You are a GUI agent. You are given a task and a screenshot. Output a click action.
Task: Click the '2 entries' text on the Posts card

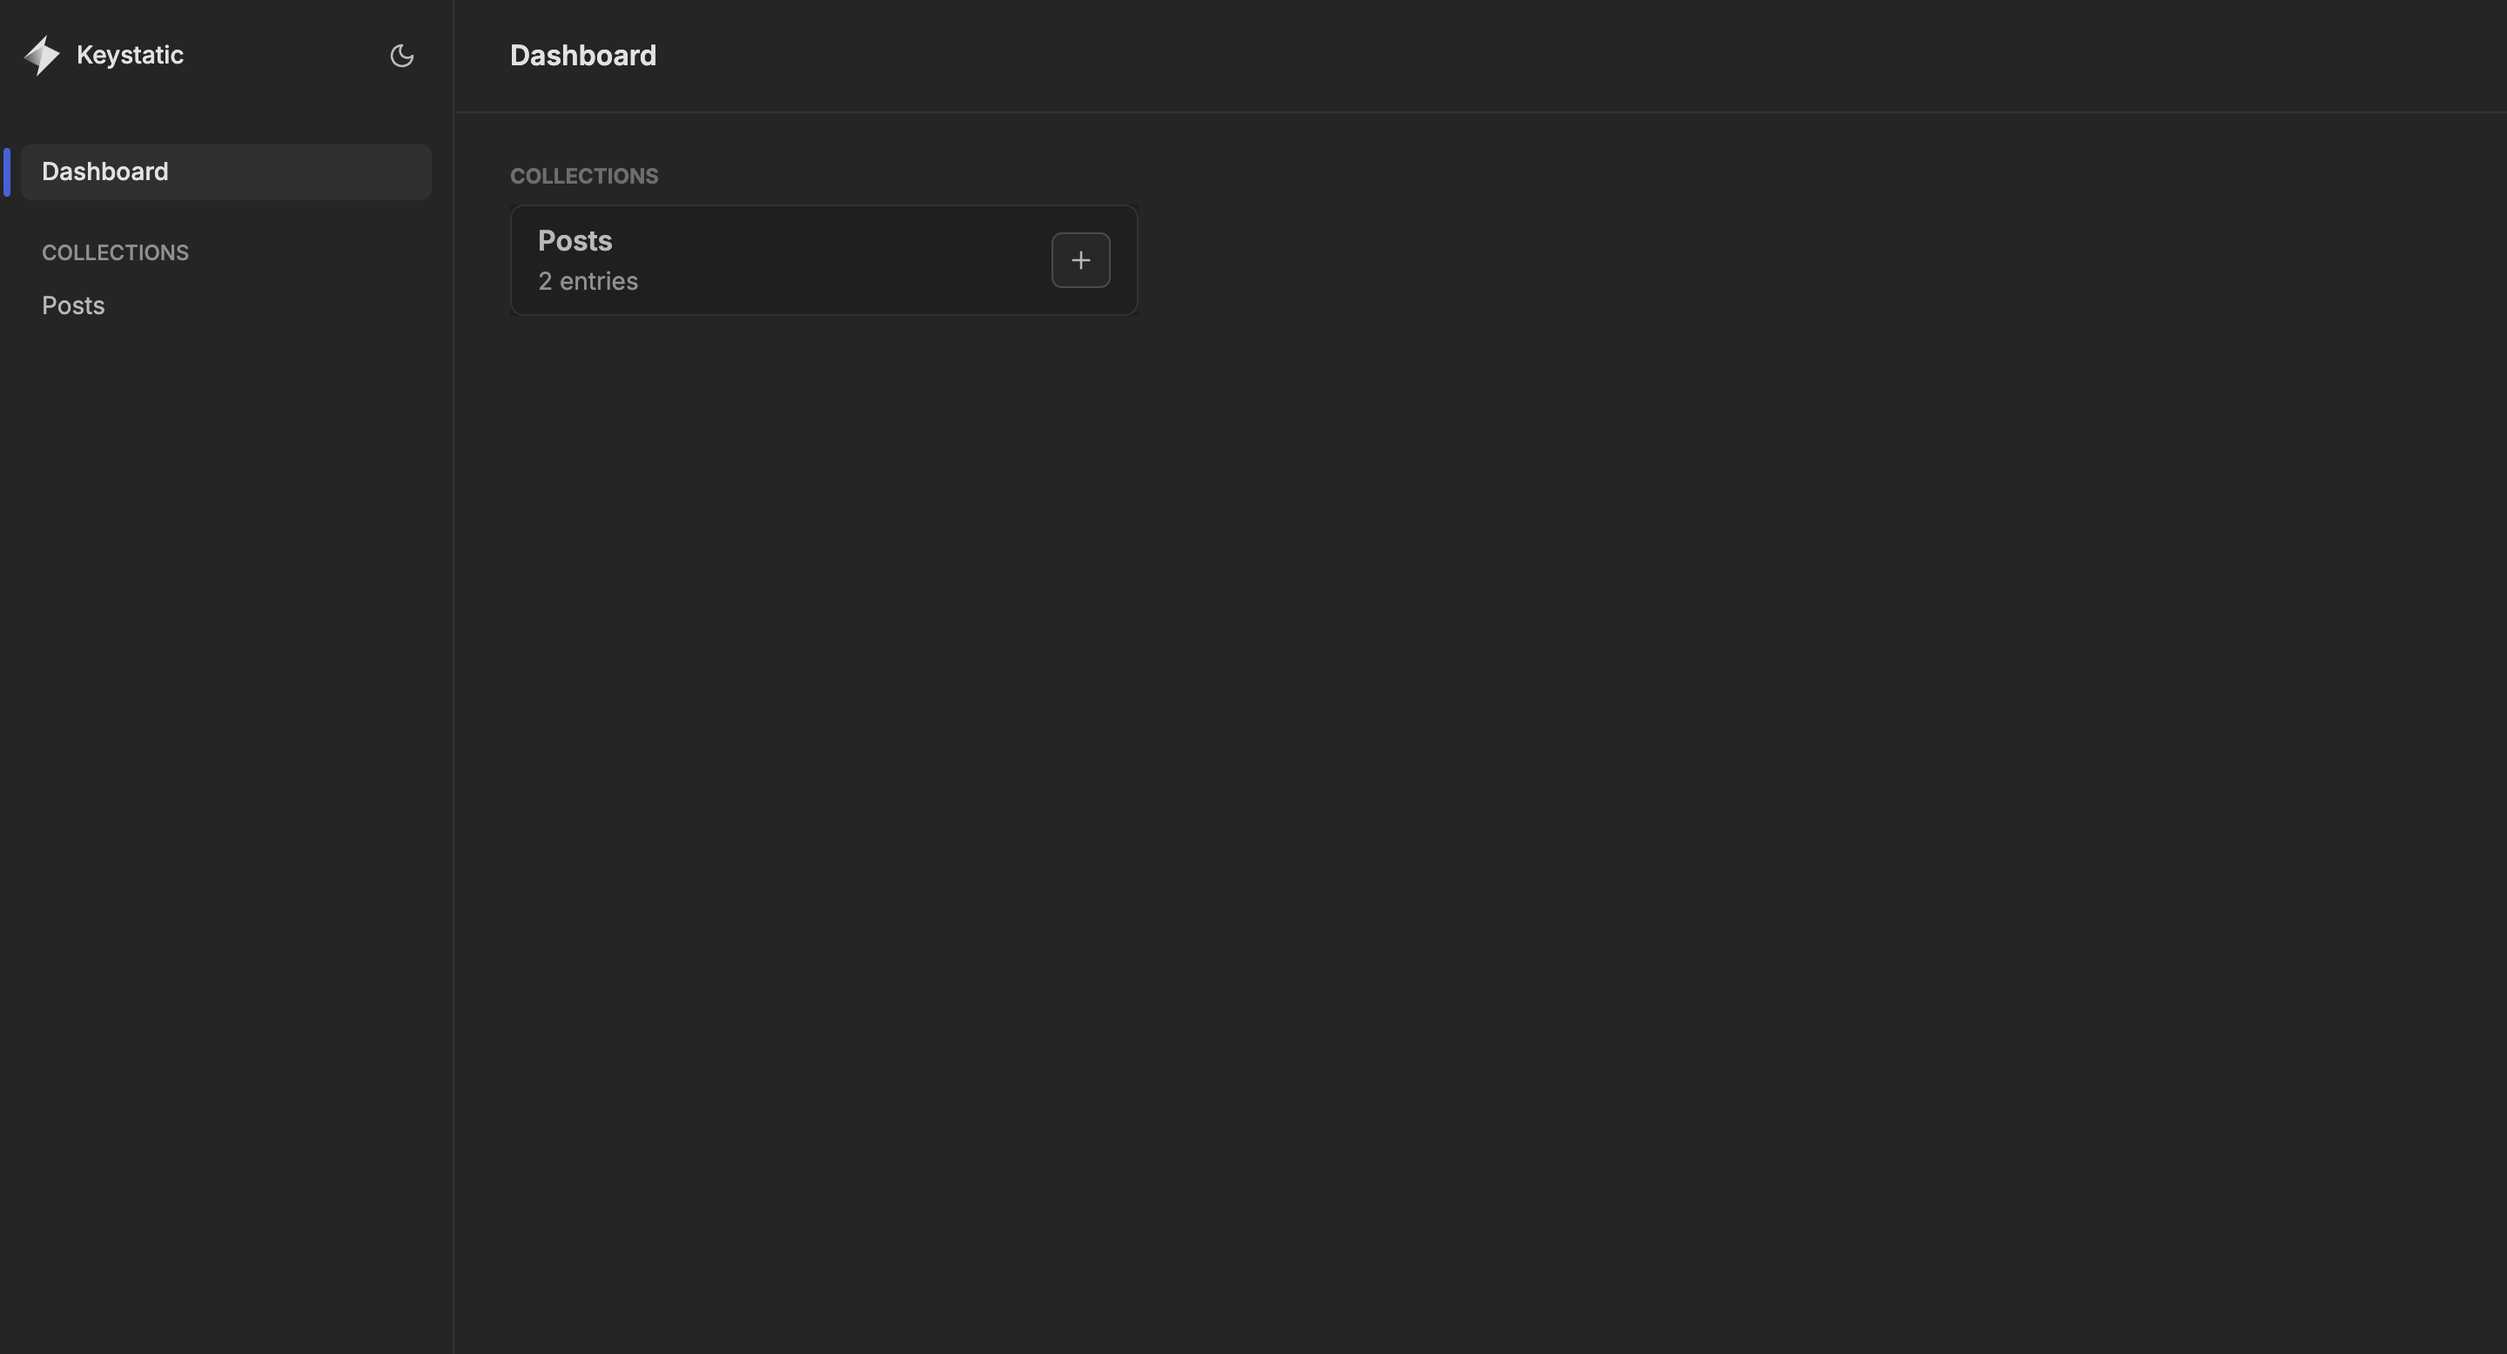point(588,281)
